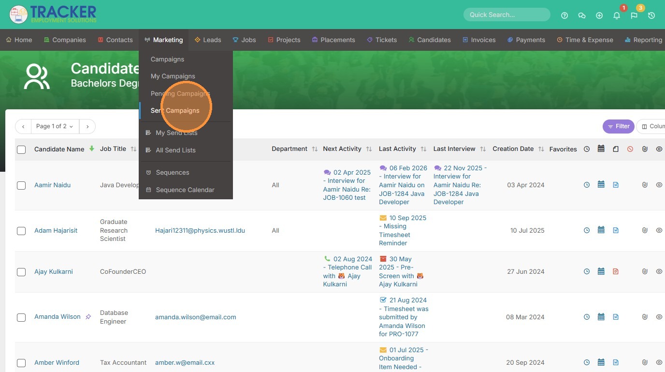Sort by Department column arrows
This screenshot has width=665, height=372.
[x=315, y=149]
